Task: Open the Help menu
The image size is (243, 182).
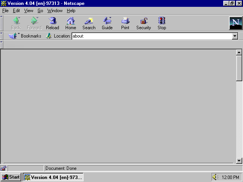Action: pos(71,11)
